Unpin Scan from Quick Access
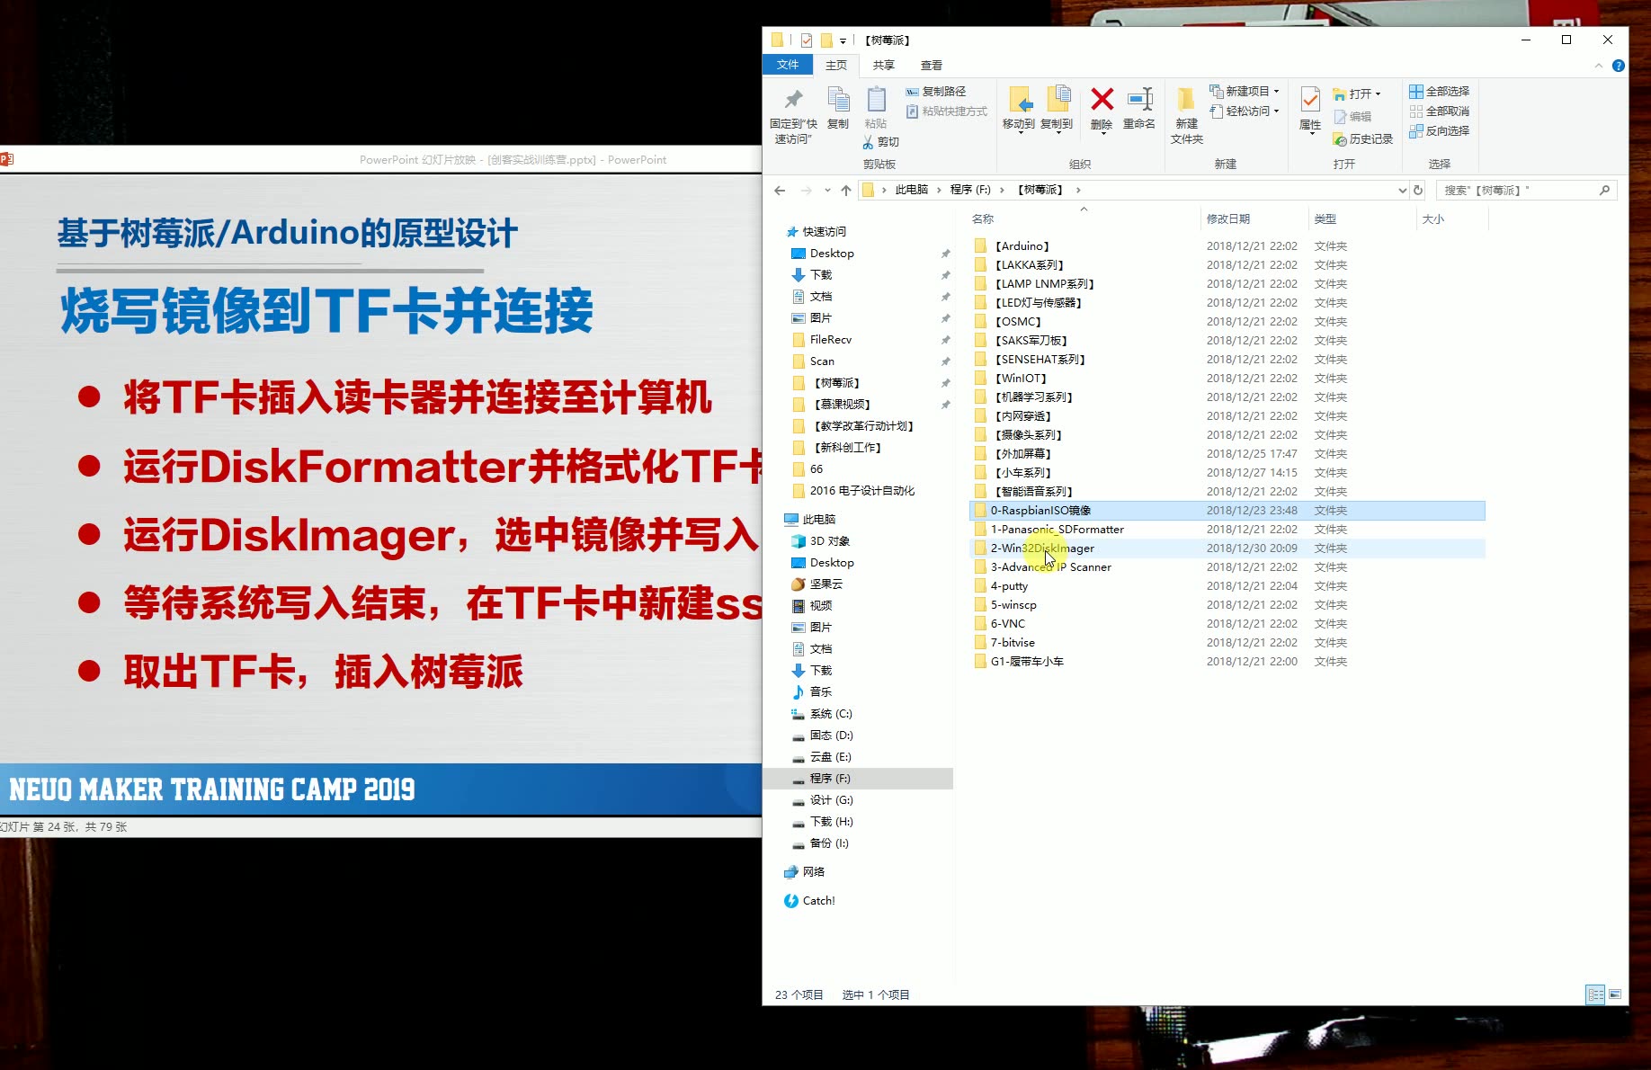This screenshot has height=1070, width=1651. (945, 361)
